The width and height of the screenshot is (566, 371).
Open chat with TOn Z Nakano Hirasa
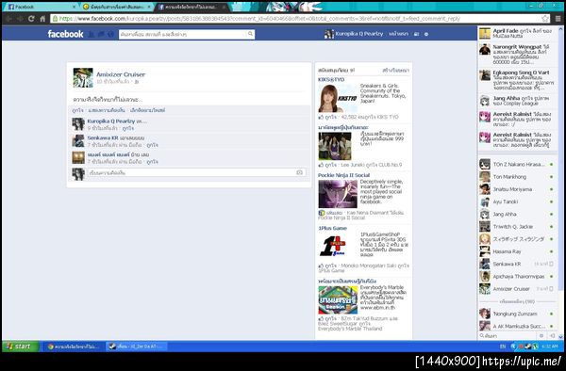(517, 164)
